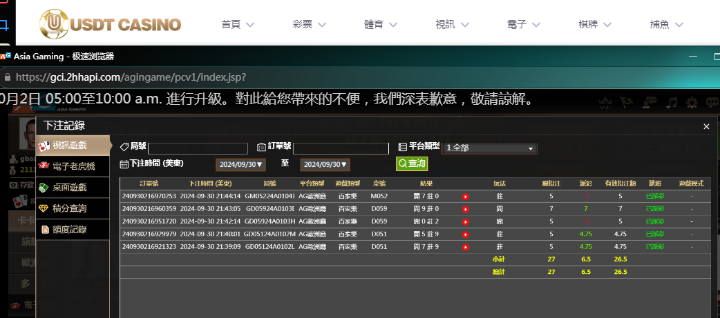Open the start date picker 2024/09/30

coord(240,165)
